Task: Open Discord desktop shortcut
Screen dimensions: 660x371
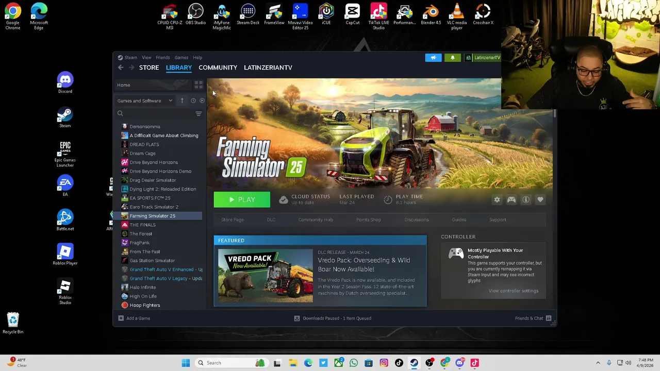Action: tap(65, 83)
